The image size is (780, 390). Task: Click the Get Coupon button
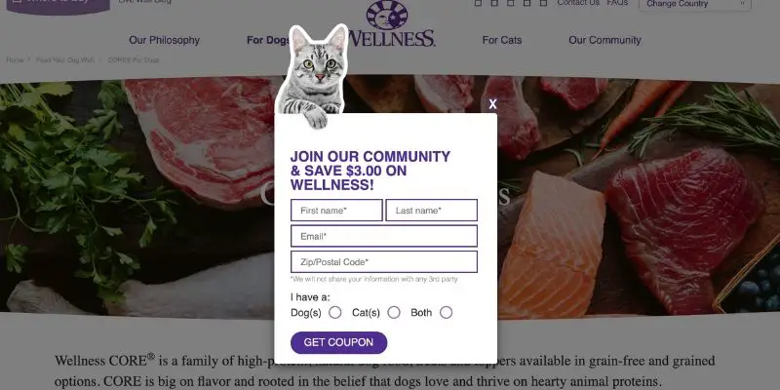[x=338, y=343]
